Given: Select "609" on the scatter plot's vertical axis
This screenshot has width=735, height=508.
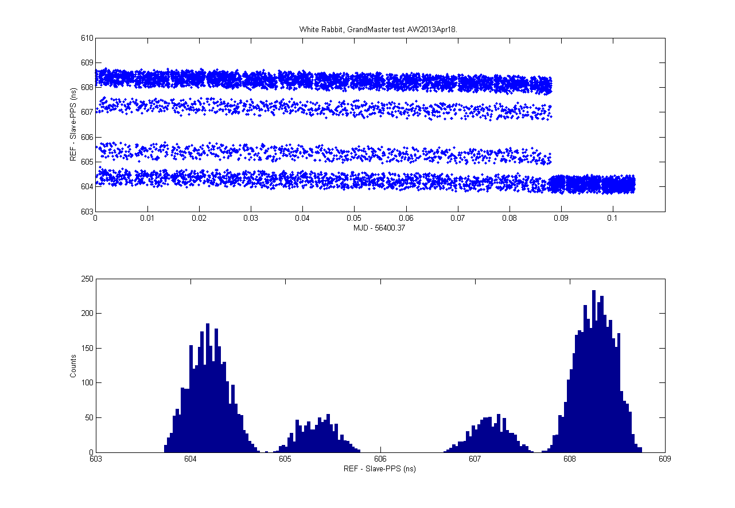Looking at the screenshot, I should coord(87,63).
